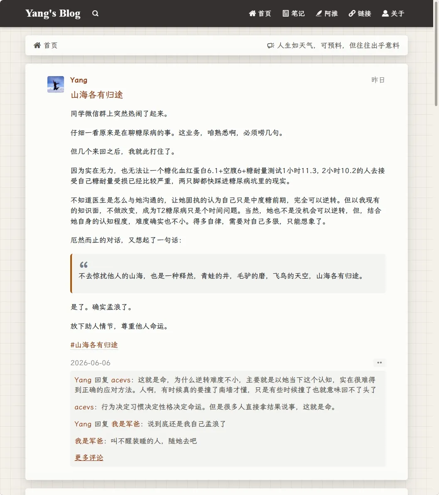439x495 pixels.
Task: Click the home icon beside 首页 in navbar
Action: coord(252,13)
